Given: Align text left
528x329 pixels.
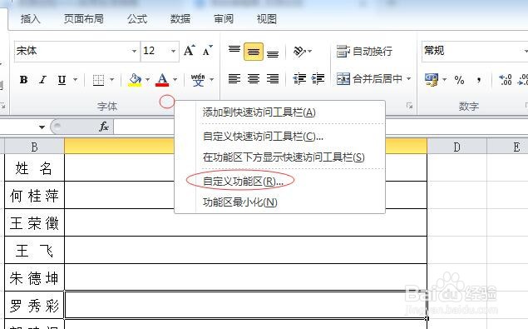Looking at the screenshot, I should pyautogui.click(x=234, y=79).
